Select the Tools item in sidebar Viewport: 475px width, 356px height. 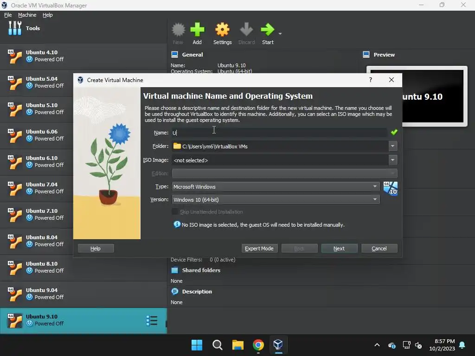coord(83,28)
